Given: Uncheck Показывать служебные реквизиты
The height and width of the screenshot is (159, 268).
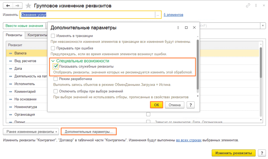Looking at the screenshot, I should pyautogui.click(x=56, y=66).
